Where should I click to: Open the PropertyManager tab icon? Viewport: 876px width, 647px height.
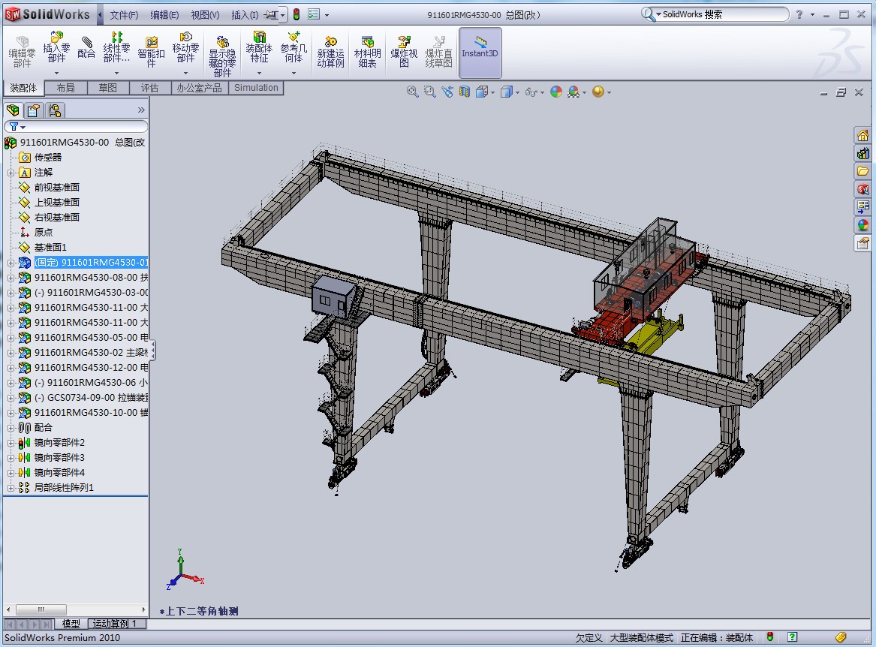(x=33, y=110)
